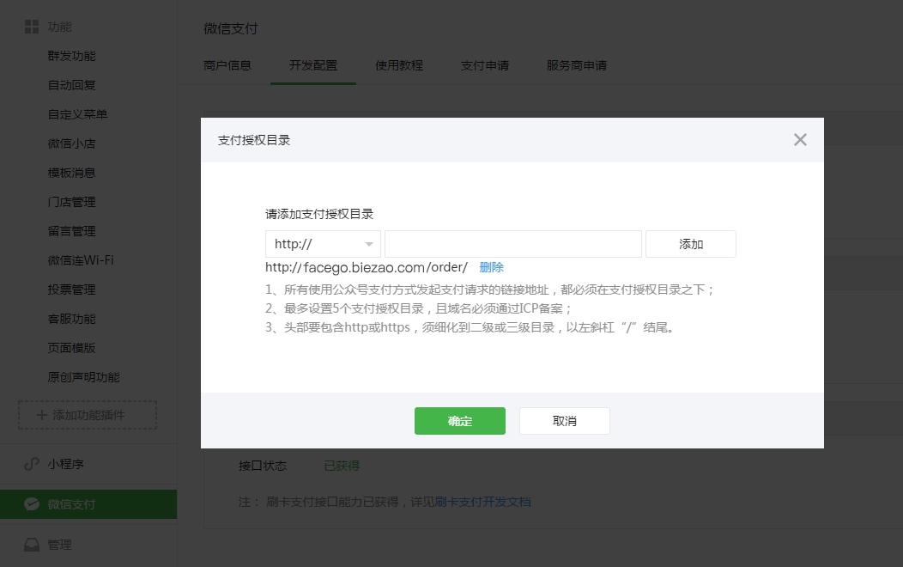Image resolution: width=903 pixels, height=567 pixels.
Task: Select the 开发配置 tab
Action: point(313,65)
